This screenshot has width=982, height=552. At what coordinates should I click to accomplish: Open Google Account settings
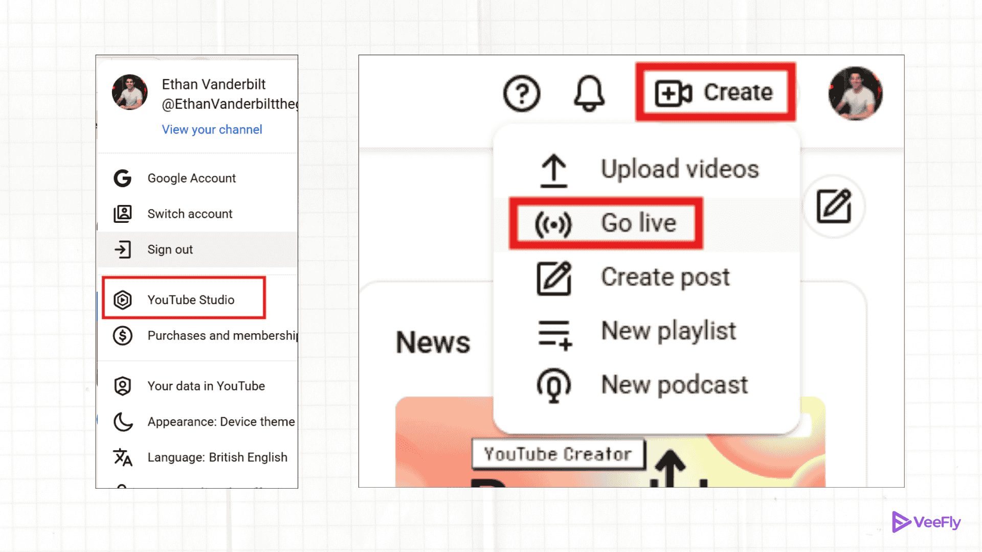tap(191, 178)
